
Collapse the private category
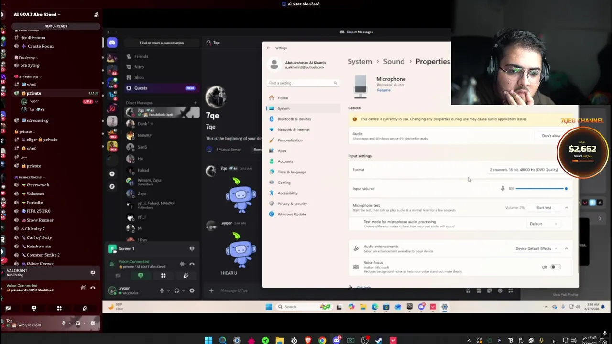[x=25, y=131]
